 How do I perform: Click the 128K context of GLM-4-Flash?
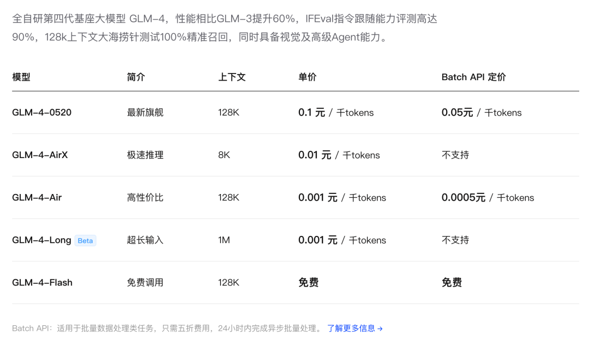pyautogui.click(x=229, y=283)
